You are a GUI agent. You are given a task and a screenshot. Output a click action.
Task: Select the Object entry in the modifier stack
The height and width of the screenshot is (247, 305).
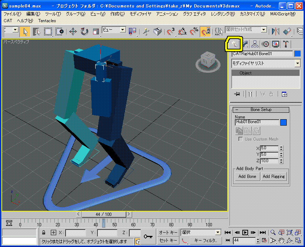(x=266, y=73)
